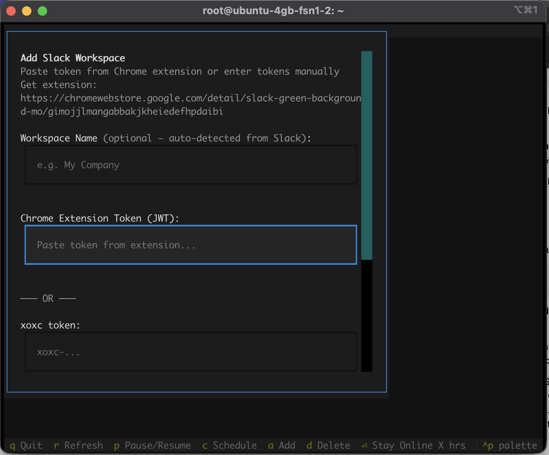
Task: Open Schedule from the footer bar
Action: coord(230,446)
